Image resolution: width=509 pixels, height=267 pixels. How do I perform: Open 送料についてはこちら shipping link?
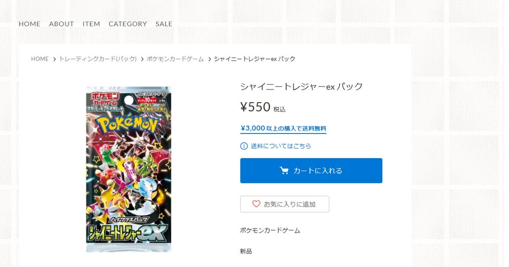coord(281,146)
